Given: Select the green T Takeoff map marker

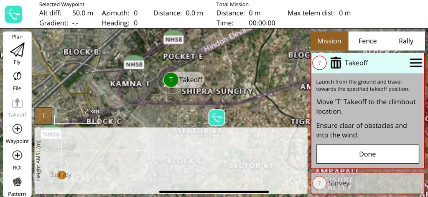Looking at the screenshot, I should tap(171, 80).
